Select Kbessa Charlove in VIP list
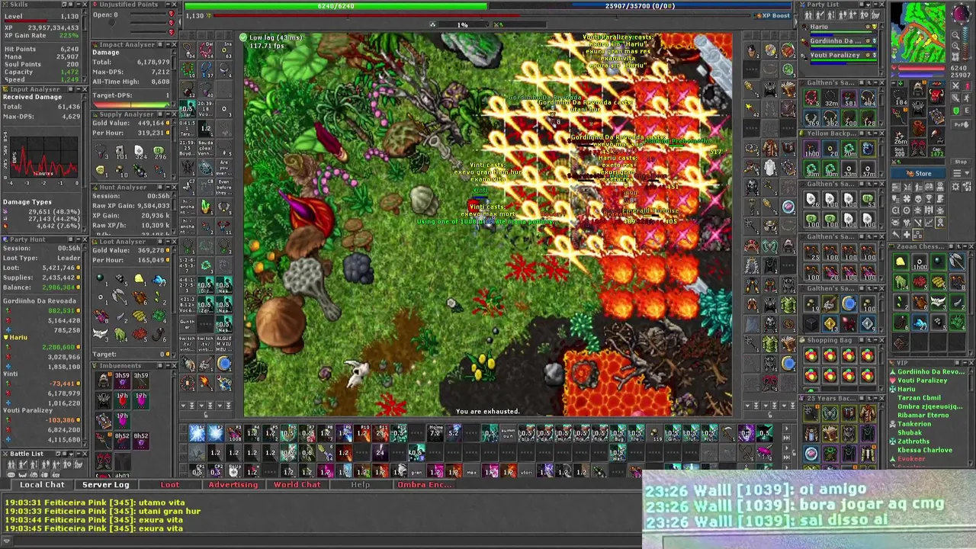Viewport: 976px width, 549px height. coord(925,450)
